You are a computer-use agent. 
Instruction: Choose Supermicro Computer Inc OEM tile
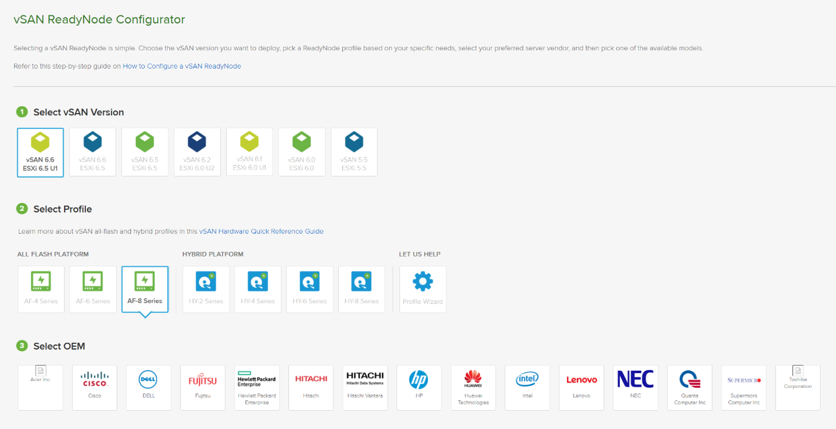(x=744, y=388)
